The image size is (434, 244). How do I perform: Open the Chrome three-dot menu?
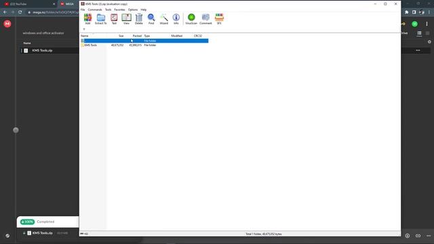coord(429,12)
